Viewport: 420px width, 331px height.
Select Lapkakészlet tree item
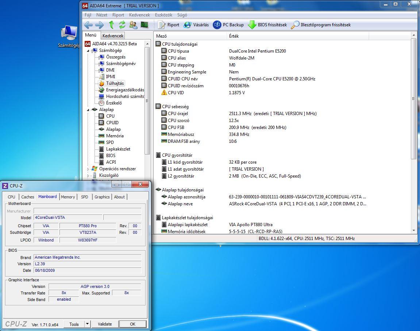pos(114,149)
